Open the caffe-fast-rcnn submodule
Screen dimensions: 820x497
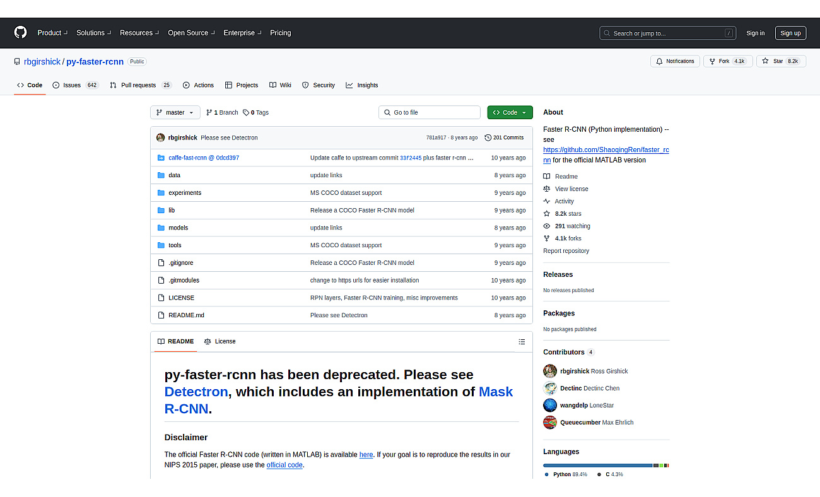coord(204,158)
